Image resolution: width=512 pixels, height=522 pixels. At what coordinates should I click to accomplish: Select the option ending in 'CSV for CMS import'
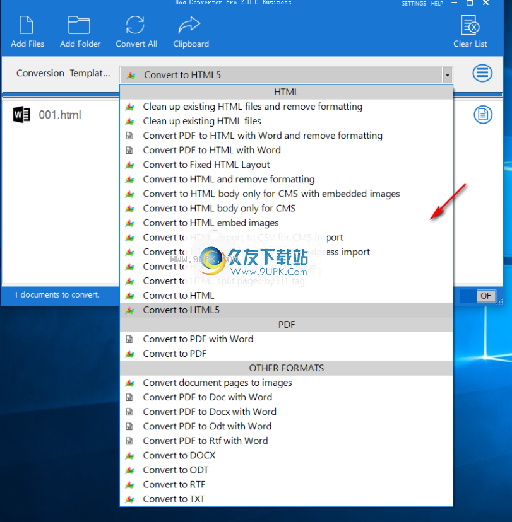pyautogui.click(x=287, y=238)
